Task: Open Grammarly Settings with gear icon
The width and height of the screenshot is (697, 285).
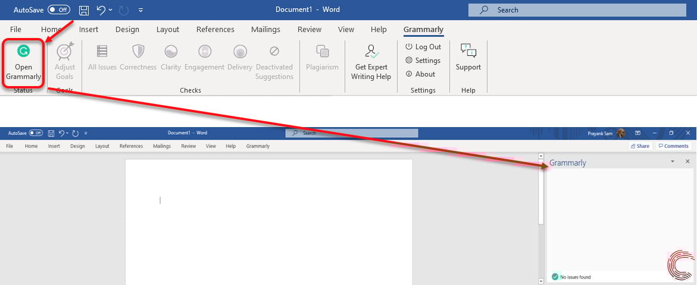Action: 423,61
